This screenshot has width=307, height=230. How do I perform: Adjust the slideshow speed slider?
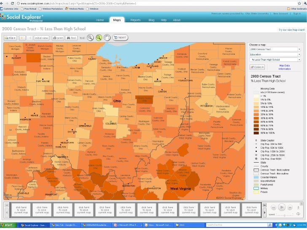[x=285, y=214]
